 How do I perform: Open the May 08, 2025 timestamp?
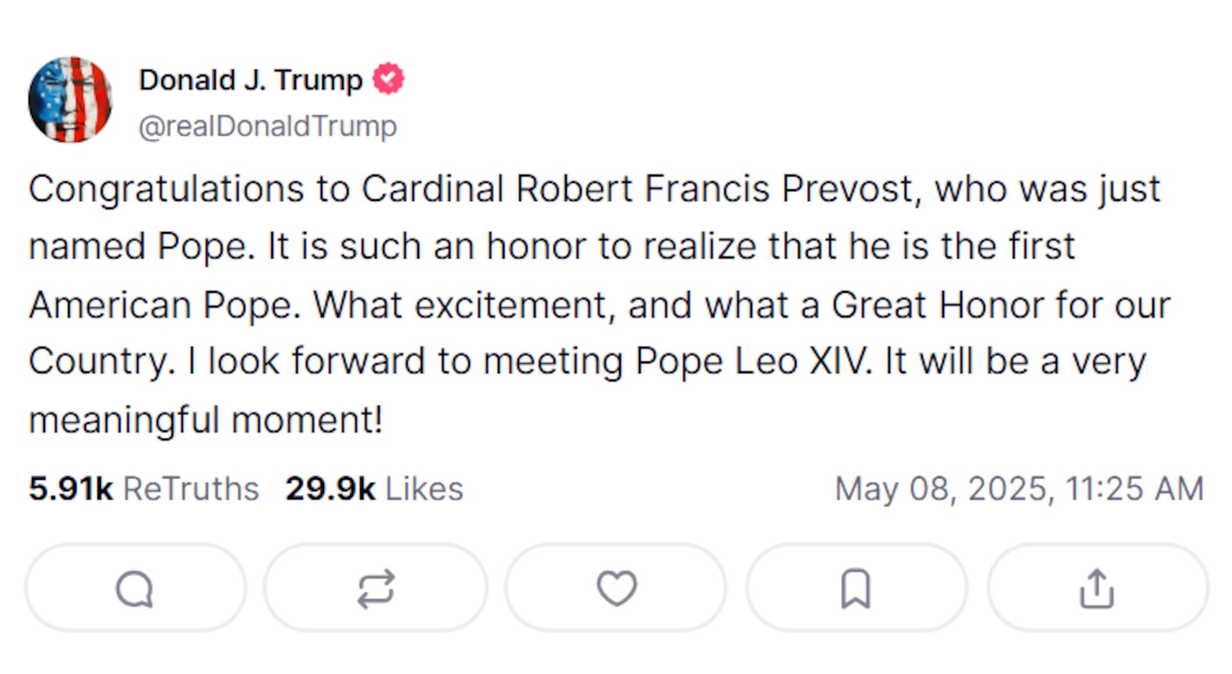coord(1019,489)
